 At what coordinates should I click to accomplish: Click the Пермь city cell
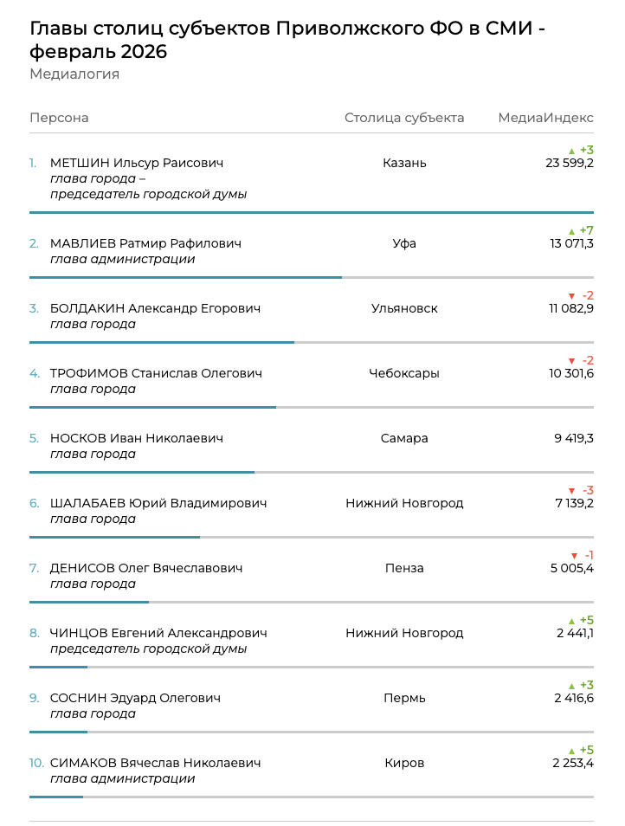(x=404, y=698)
